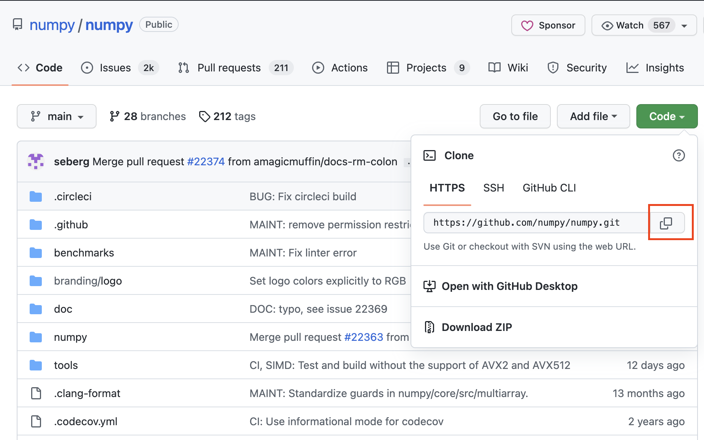Click Open with GitHub Desktop

tap(509, 286)
